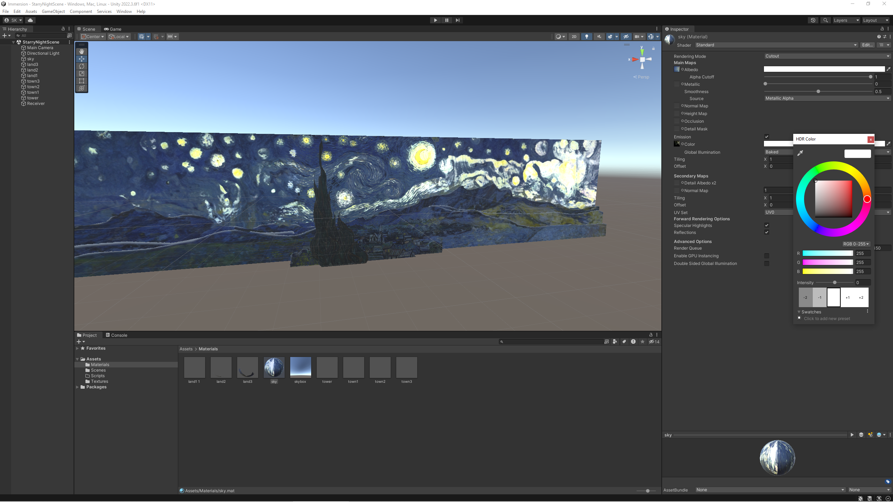Enable GPU Instancing checkbox
893x502 pixels.
[x=766, y=256]
